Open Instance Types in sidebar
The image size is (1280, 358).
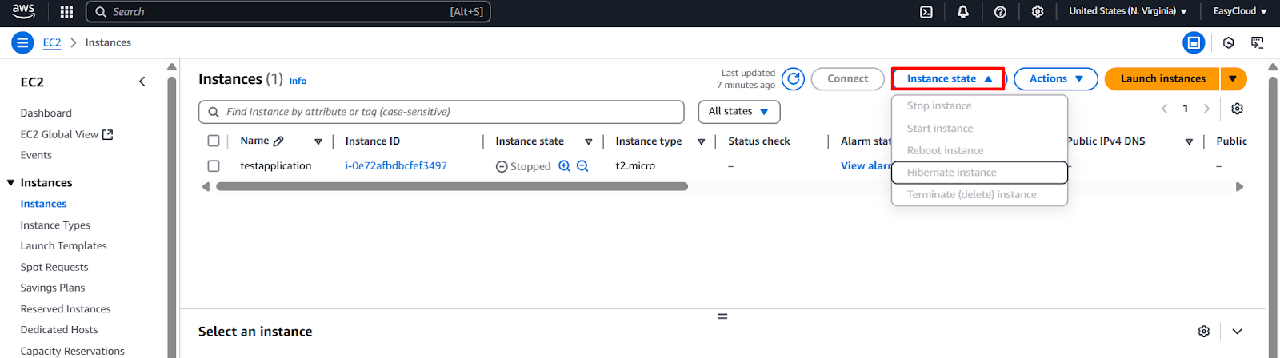point(55,225)
